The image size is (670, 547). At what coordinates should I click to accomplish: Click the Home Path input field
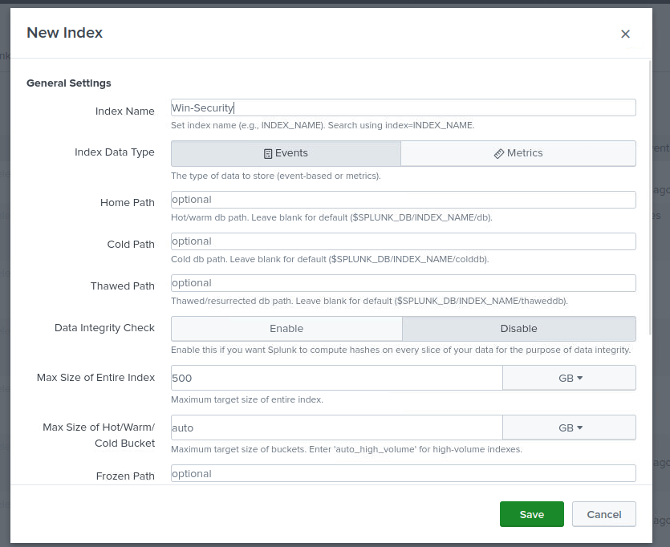[x=403, y=200]
